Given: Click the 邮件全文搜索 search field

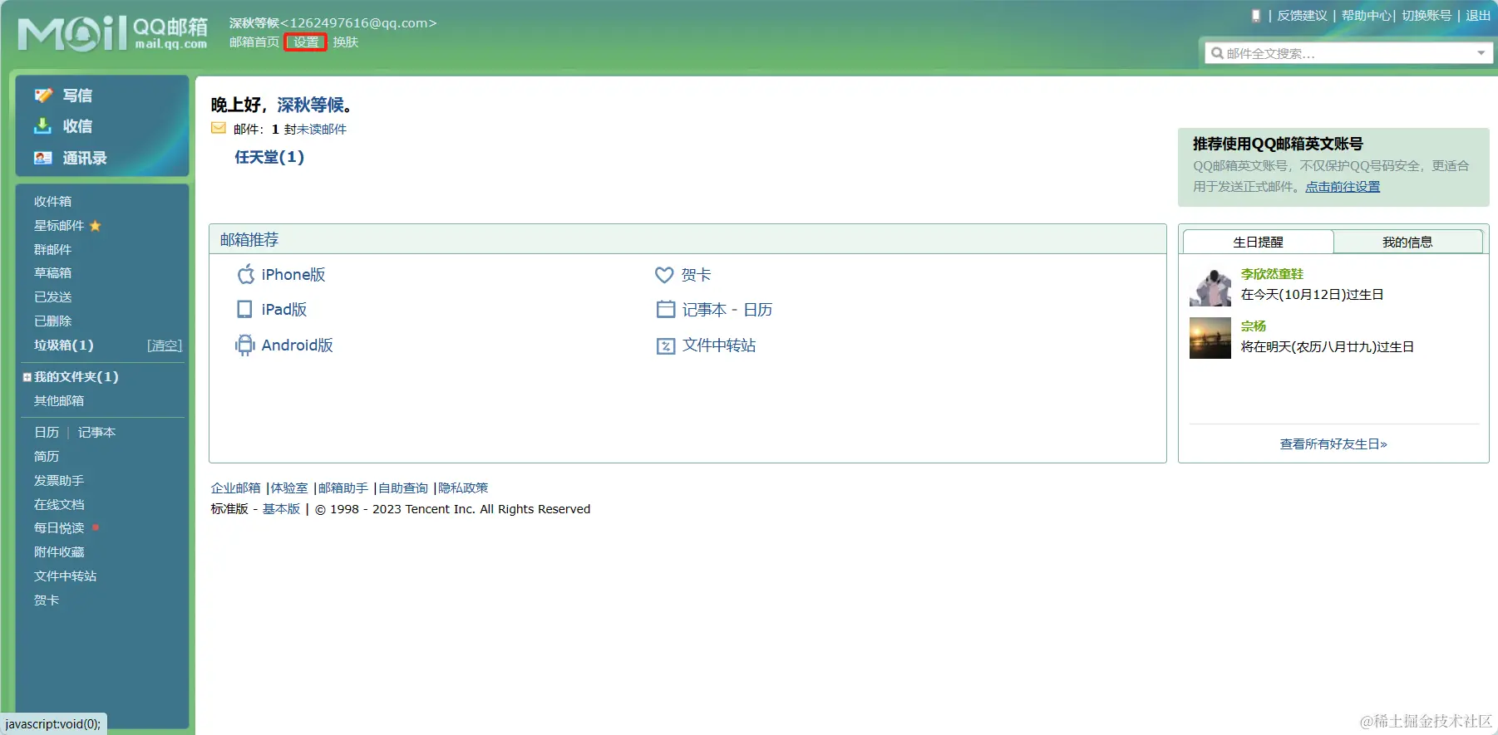Looking at the screenshot, I should point(1347,53).
